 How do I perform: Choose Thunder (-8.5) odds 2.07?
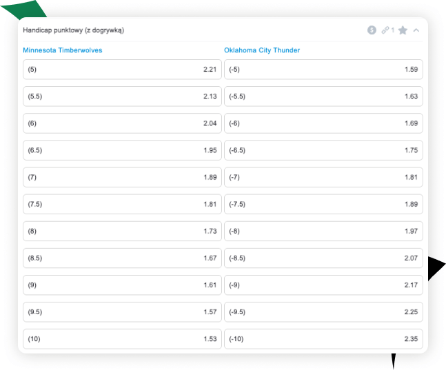pyautogui.click(x=323, y=258)
